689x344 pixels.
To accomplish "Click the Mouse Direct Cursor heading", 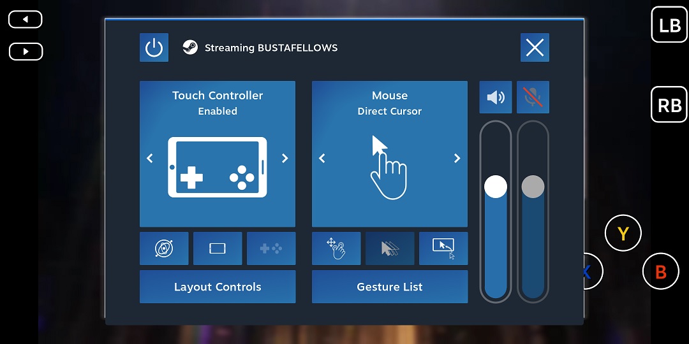I will (x=390, y=103).
